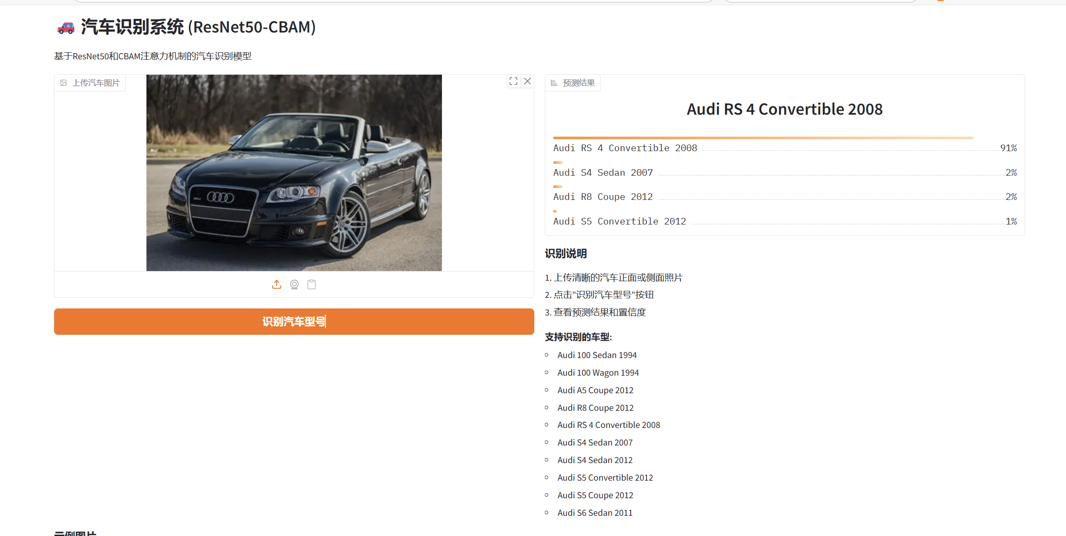This screenshot has height=536, width=1066.
Task: Click the uploaded Audi car photo
Action: coord(294,173)
